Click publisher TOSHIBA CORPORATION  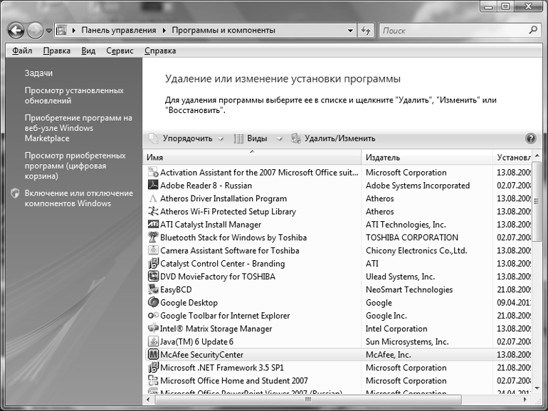pos(411,237)
